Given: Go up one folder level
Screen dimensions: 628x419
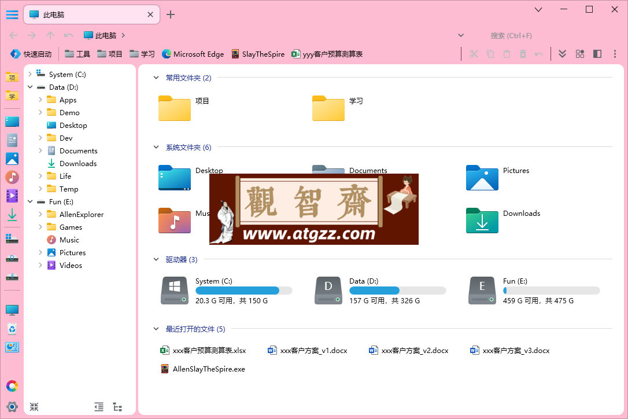Looking at the screenshot, I should pos(50,36).
